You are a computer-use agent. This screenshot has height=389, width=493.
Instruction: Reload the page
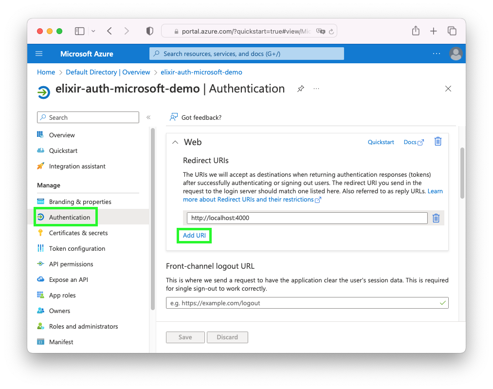(x=331, y=32)
